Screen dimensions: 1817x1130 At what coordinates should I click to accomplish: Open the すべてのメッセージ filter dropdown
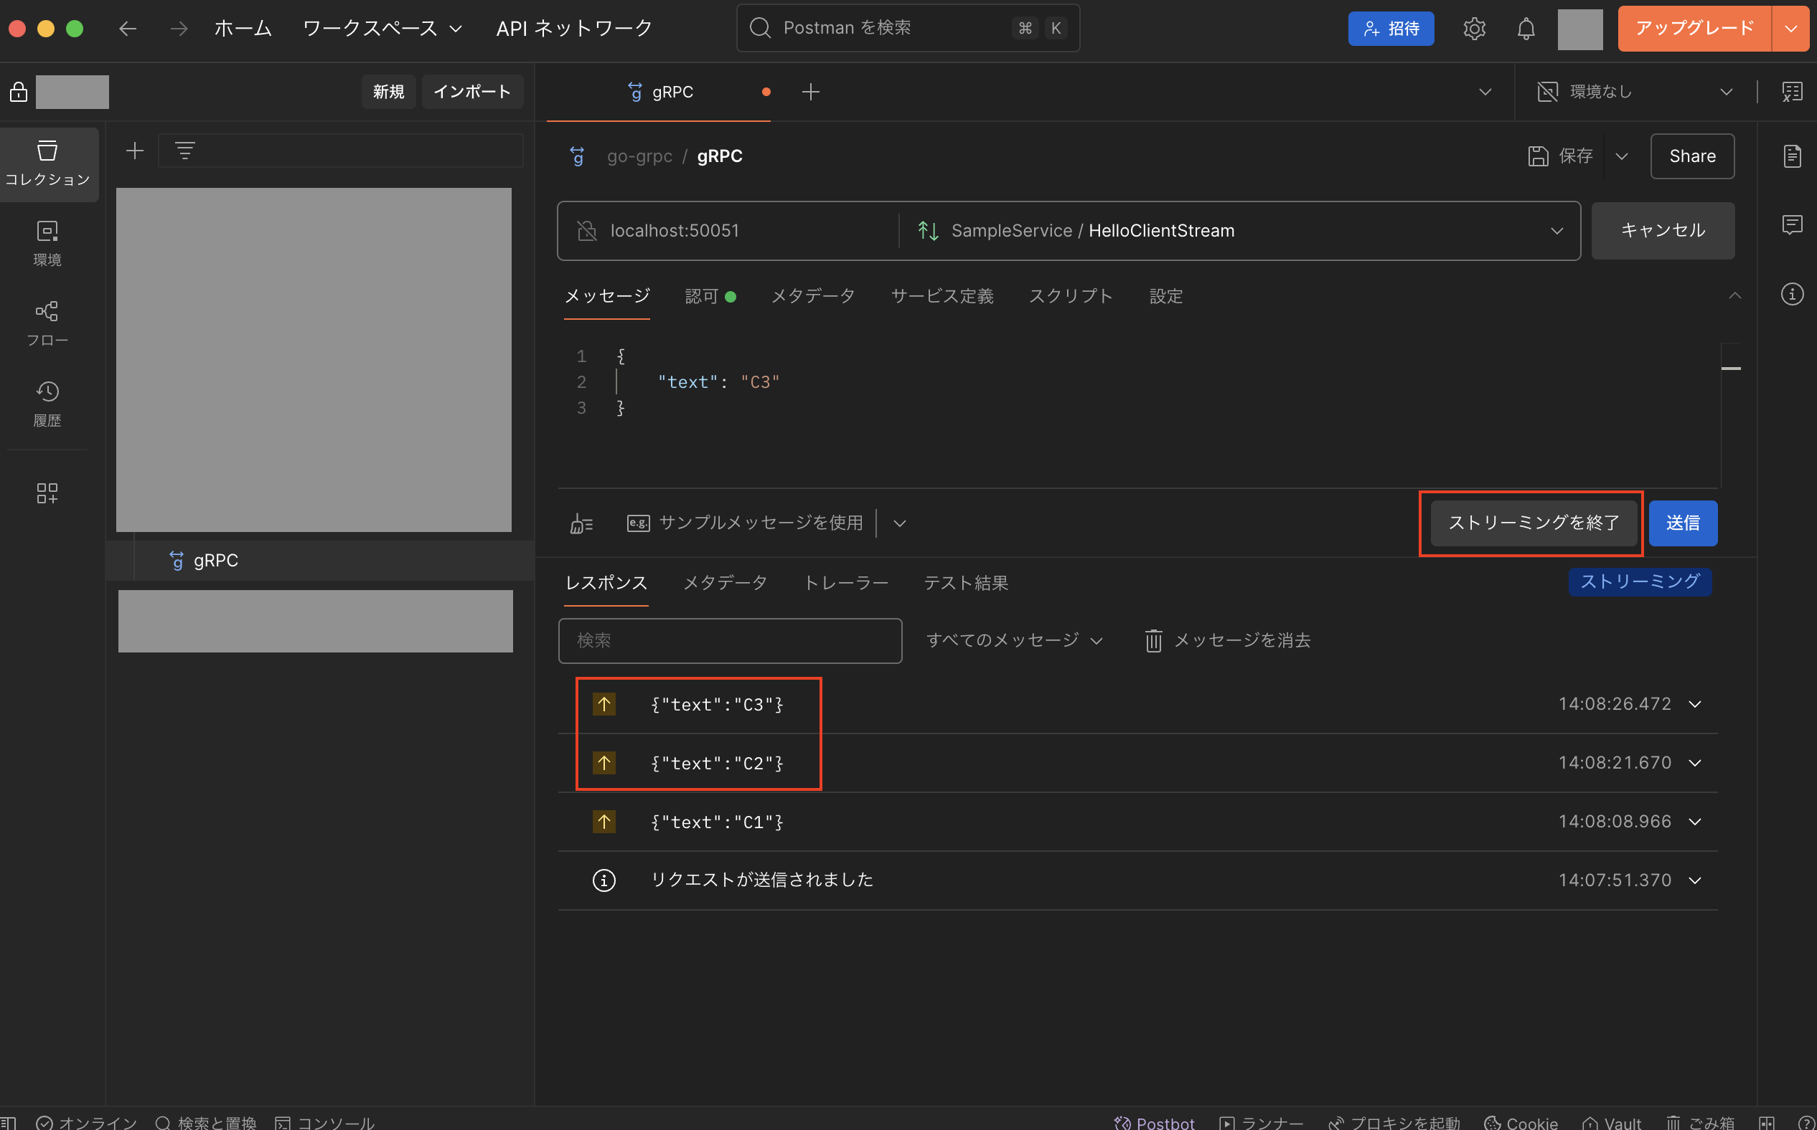1015,640
